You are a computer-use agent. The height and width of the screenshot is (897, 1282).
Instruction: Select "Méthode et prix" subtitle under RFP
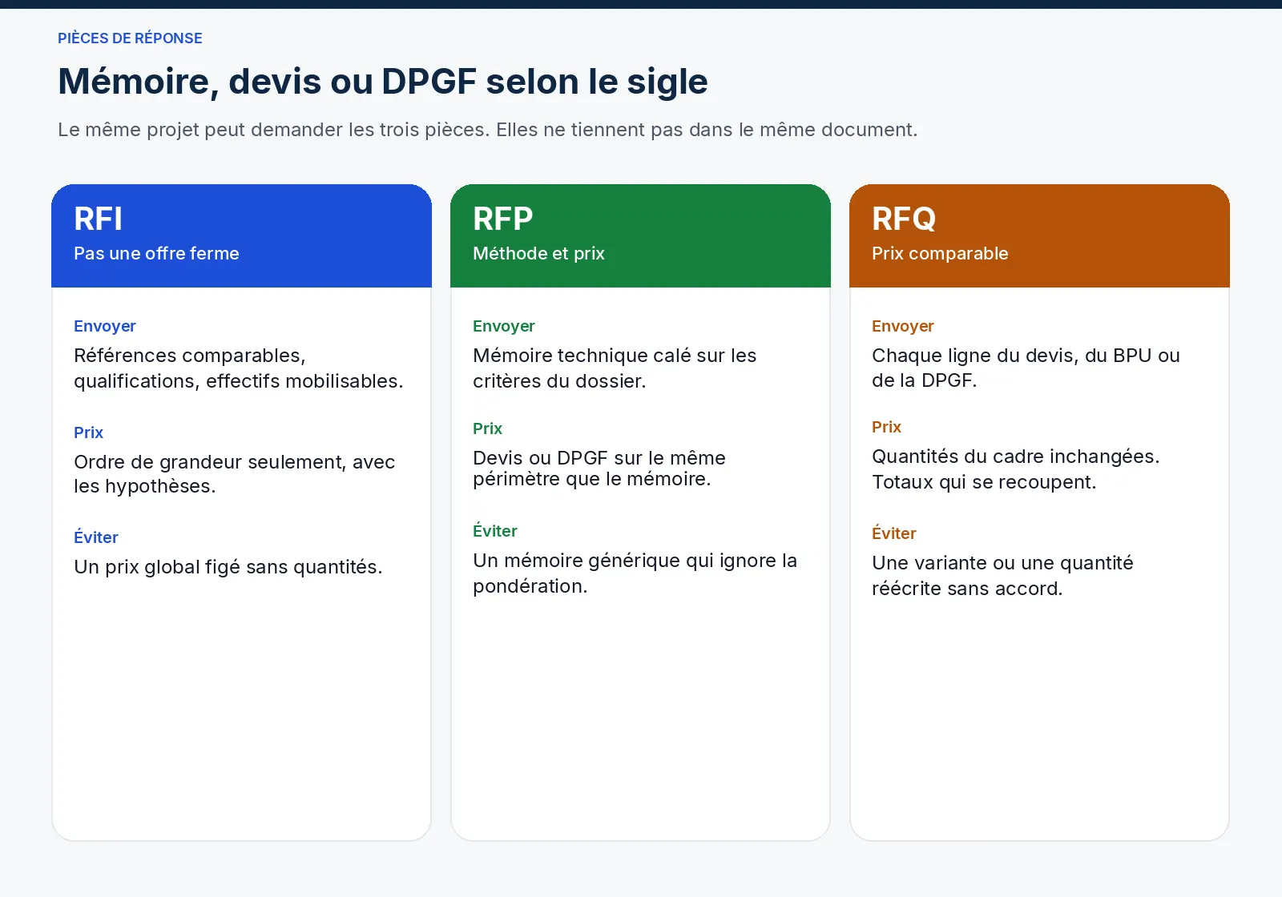tap(538, 253)
